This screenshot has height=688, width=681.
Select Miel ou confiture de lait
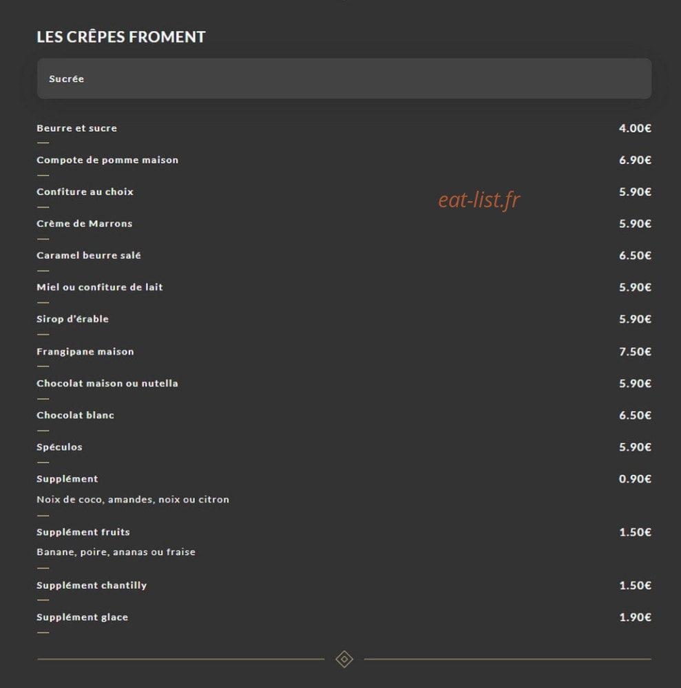point(100,287)
